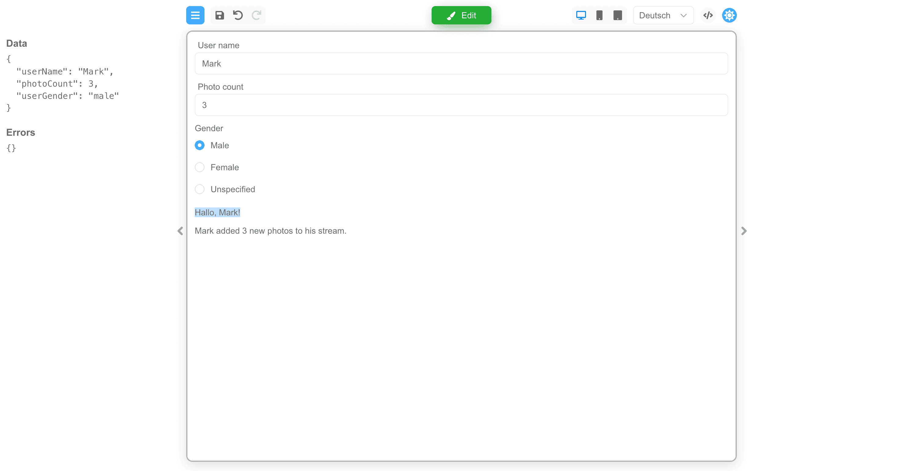Select the Female radio button
Viewport: 923px width, 471px height.
click(200, 167)
